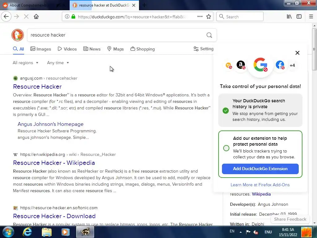This screenshot has height=238, width=317.
Task: Show site information via the info icon
Action: coord(67,17)
